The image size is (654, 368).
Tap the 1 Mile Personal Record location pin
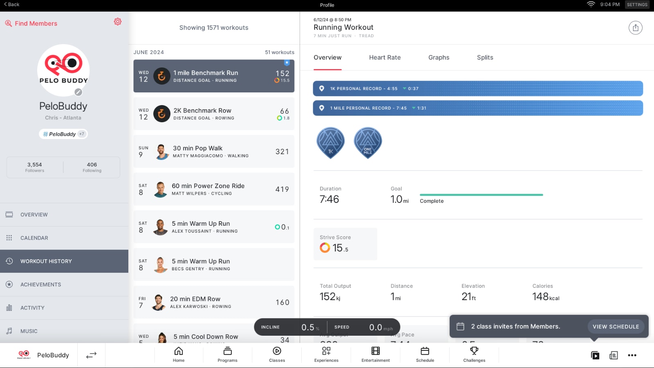[x=322, y=108]
